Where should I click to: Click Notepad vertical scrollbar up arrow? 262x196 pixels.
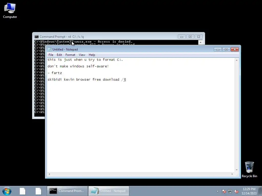point(237,60)
